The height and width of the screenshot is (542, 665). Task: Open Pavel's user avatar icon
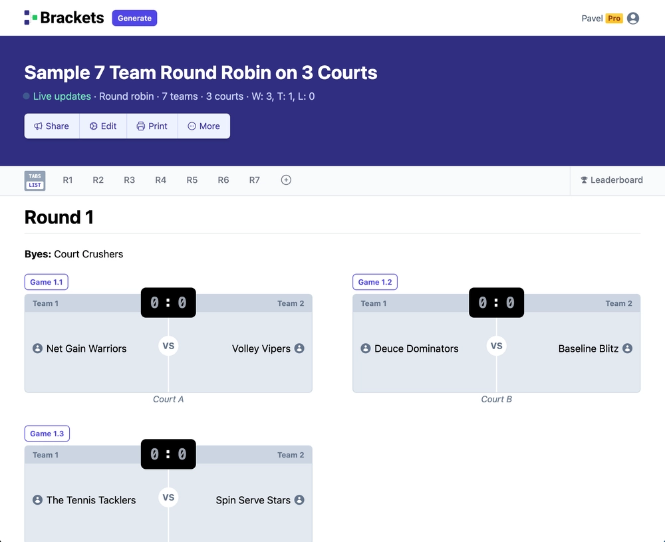click(633, 18)
